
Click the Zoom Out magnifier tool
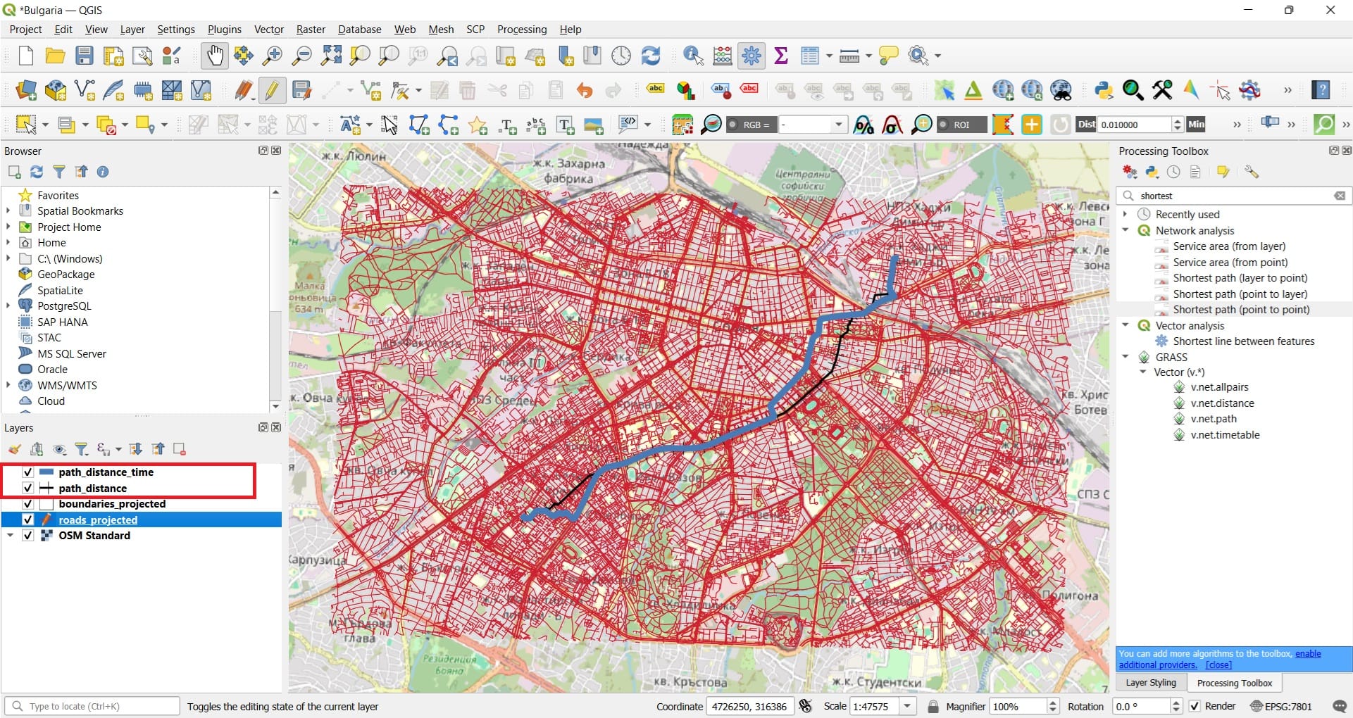(302, 56)
